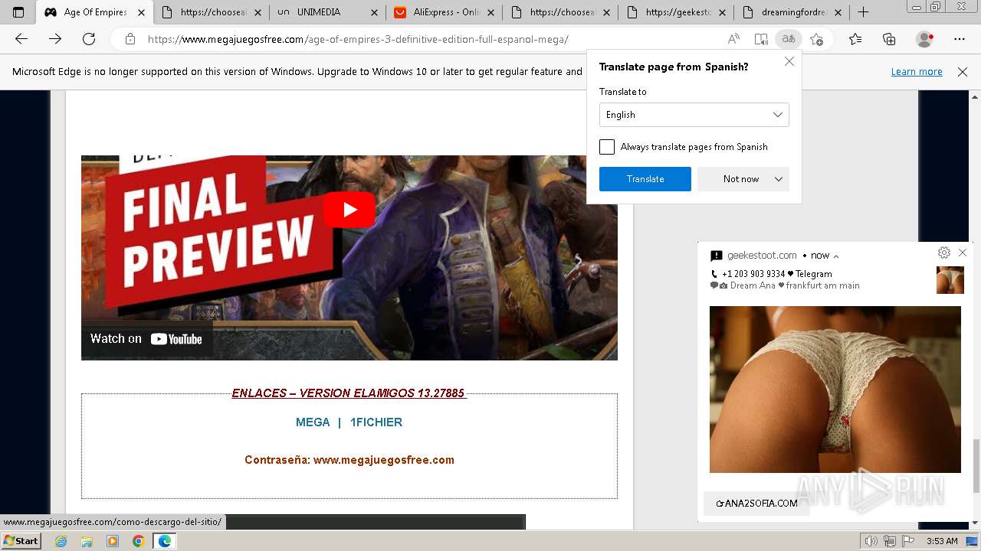Viewport: 981px width, 551px height.
Task: Play the YouTube video
Action: [x=349, y=210]
